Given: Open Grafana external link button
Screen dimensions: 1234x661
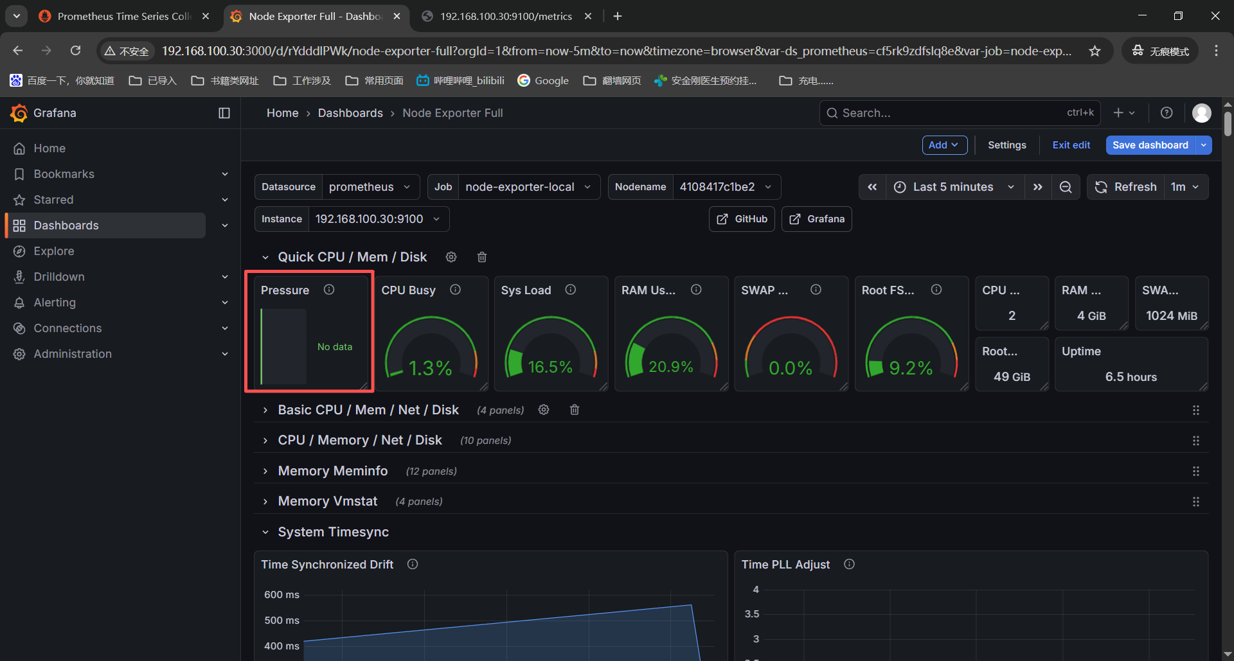Looking at the screenshot, I should 817,219.
